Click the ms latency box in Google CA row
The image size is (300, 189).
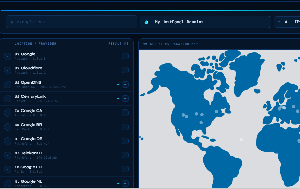coord(125,113)
